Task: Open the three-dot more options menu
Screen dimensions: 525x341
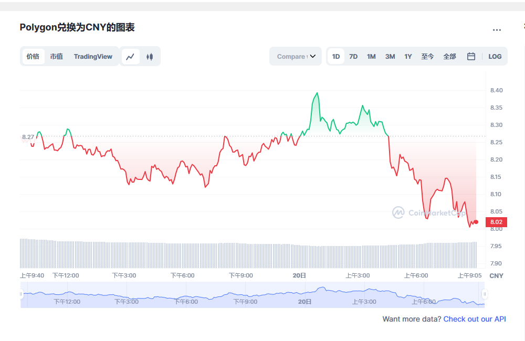Action: tap(497, 30)
